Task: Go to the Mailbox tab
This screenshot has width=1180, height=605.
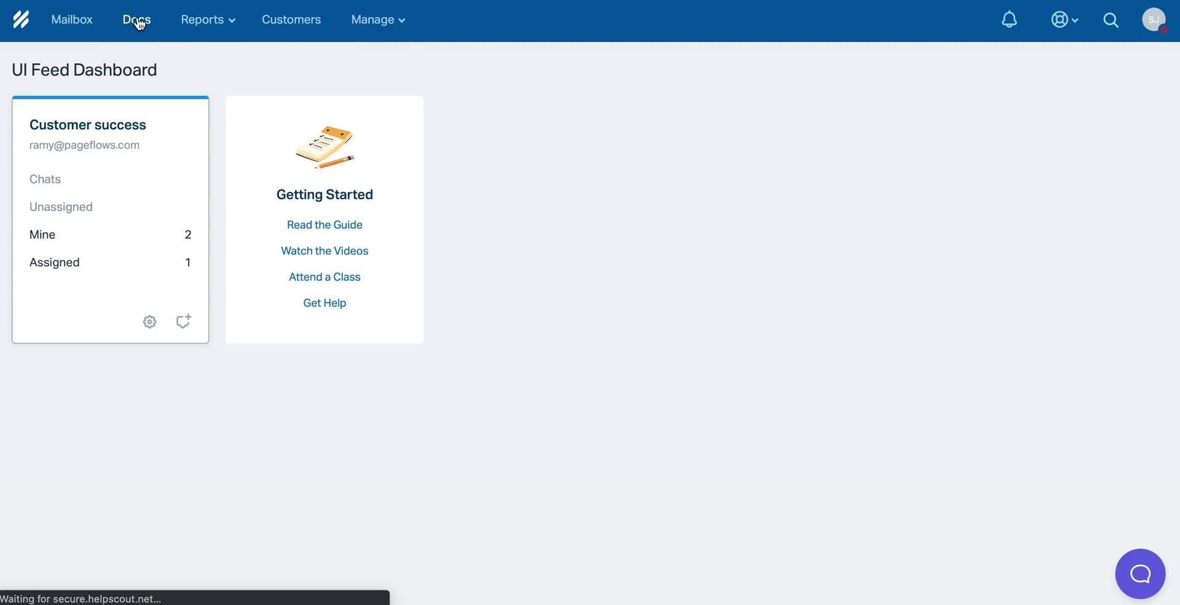Action: pos(72,20)
